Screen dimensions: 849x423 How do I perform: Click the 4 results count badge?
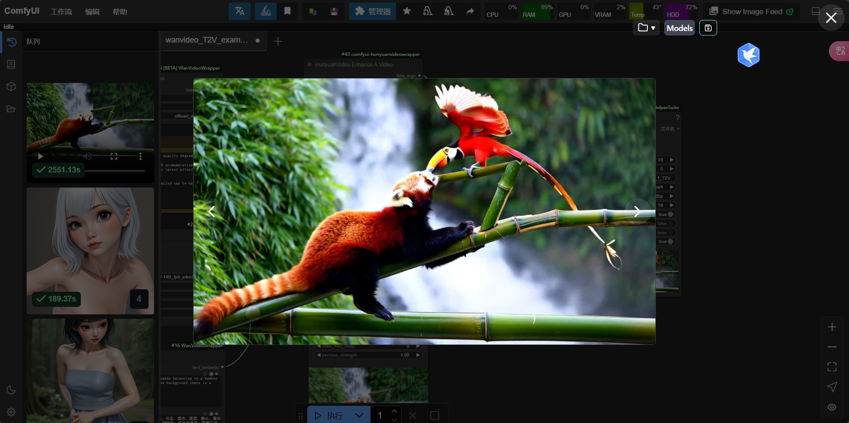point(139,299)
